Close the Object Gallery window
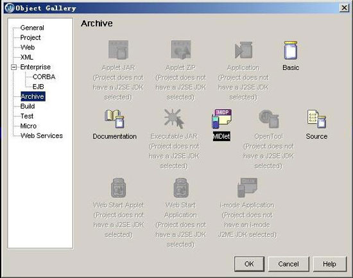This screenshot has height=278, width=353. pyautogui.click(x=344, y=8)
